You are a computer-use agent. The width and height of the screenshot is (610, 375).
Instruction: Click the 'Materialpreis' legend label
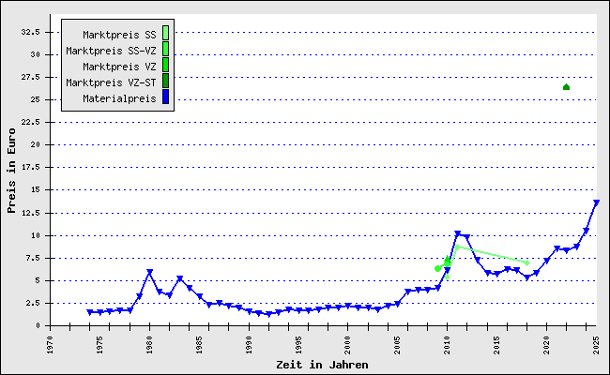[119, 97]
